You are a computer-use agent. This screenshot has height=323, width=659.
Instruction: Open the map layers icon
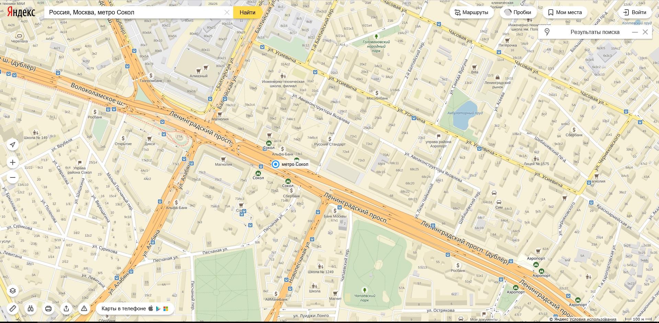(13, 291)
